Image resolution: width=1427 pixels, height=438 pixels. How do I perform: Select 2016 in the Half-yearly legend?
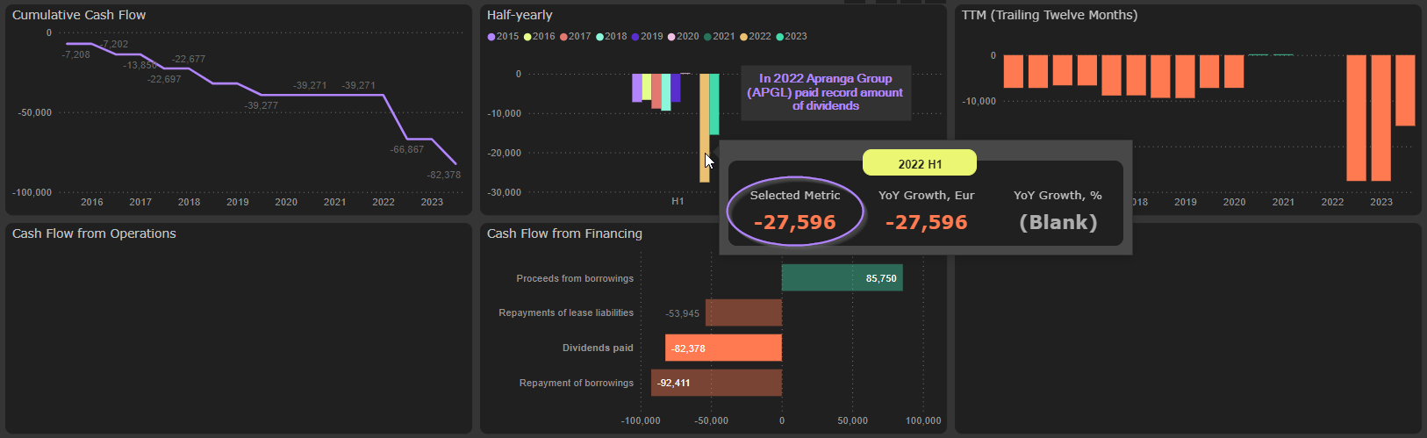pyautogui.click(x=527, y=37)
